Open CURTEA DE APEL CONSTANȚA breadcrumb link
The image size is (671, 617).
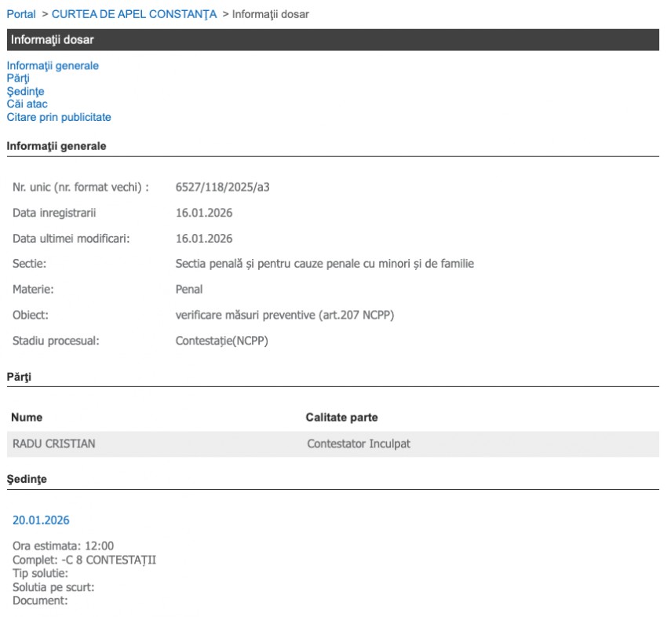pos(134,14)
